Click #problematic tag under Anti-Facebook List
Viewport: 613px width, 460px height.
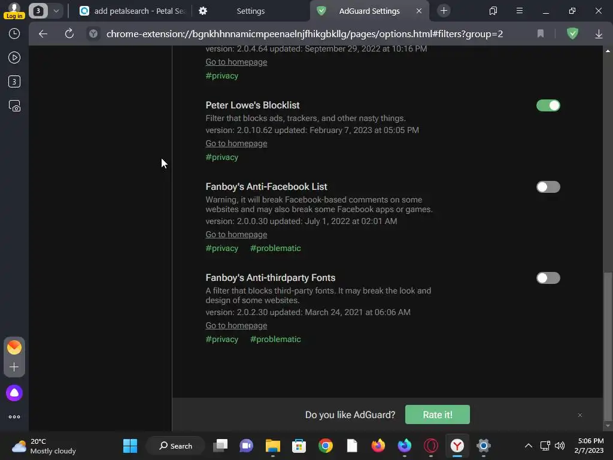pos(275,249)
